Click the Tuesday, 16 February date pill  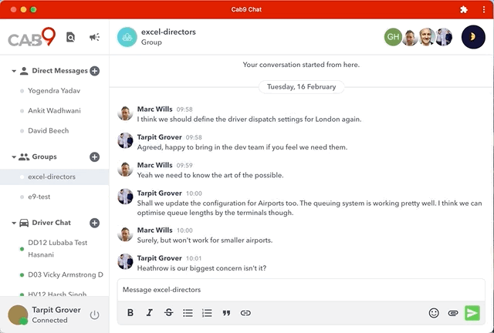pos(301,87)
